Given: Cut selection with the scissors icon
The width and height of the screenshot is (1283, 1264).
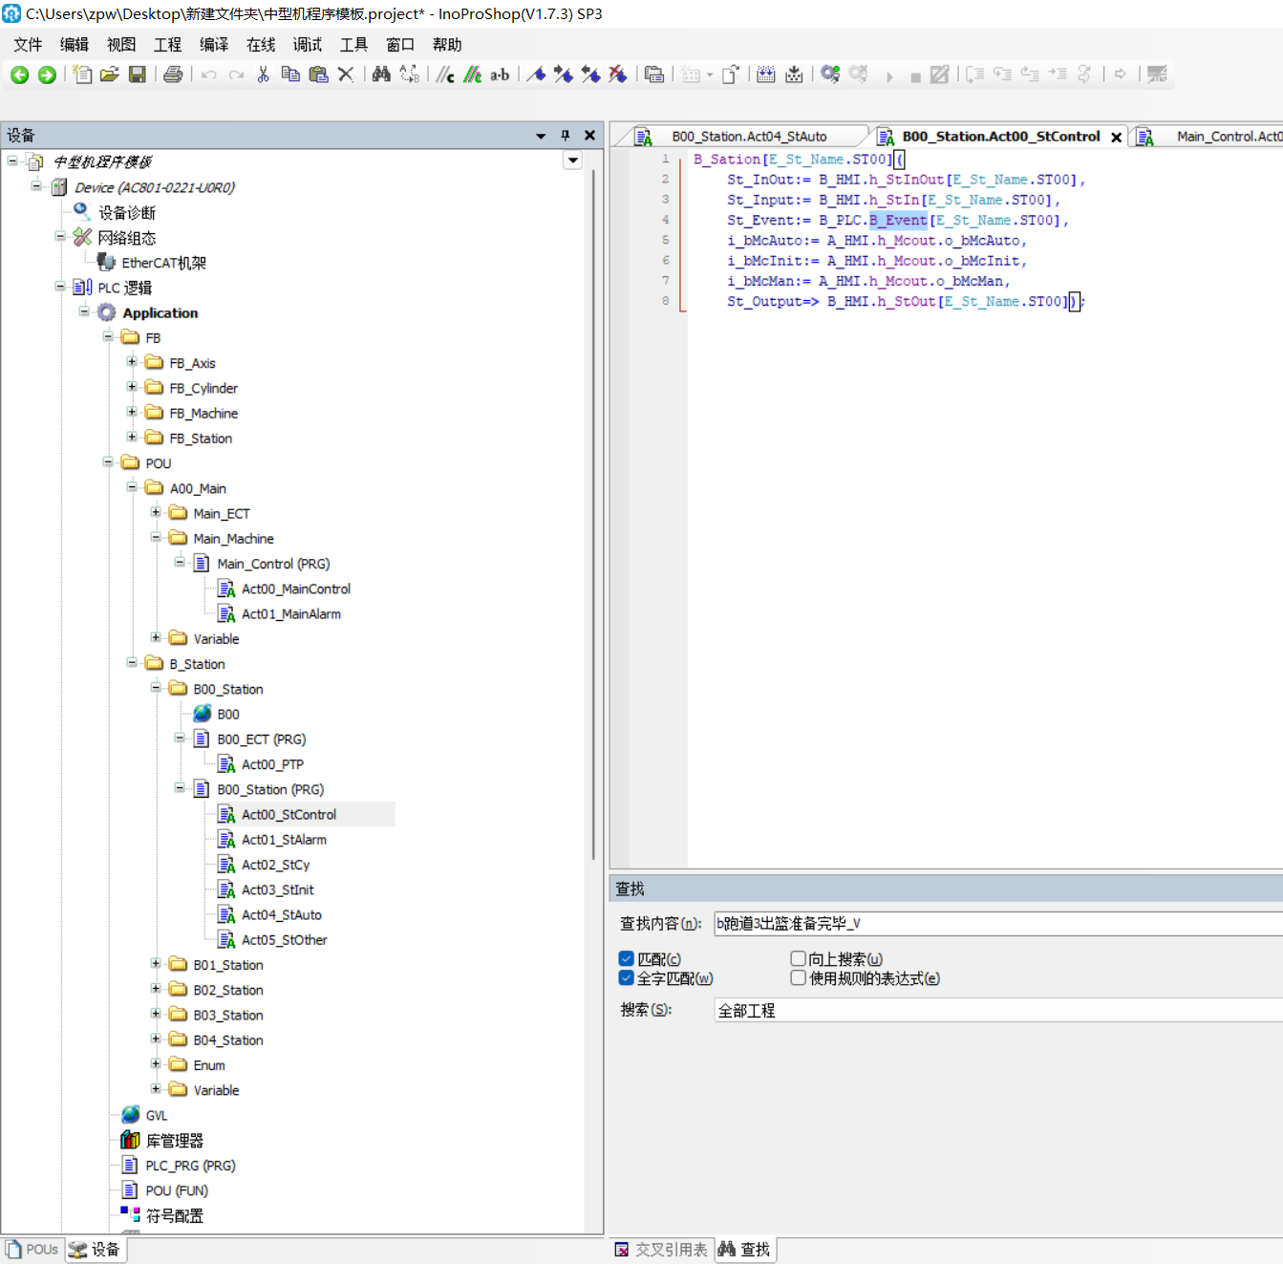Looking at the screenshot, I should pyautogui.click(x=264, y=75).
